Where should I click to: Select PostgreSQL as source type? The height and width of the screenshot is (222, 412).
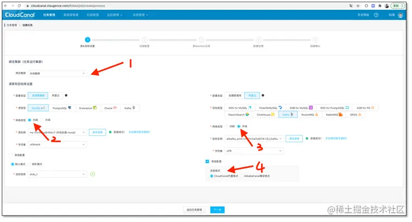coord(62,108)
